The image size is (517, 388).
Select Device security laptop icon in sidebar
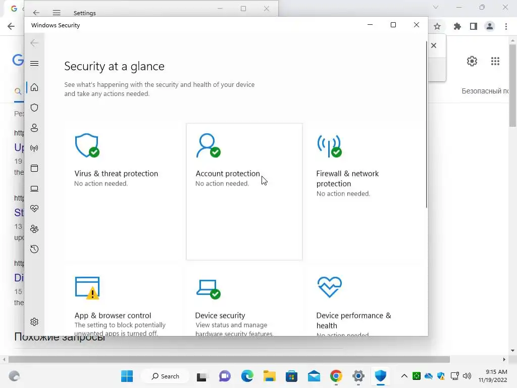[34, 188]
